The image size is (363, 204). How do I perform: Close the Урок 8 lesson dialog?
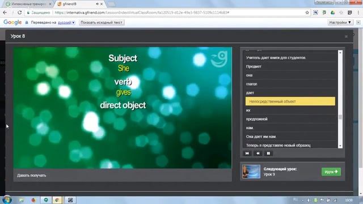coord(346,36)
